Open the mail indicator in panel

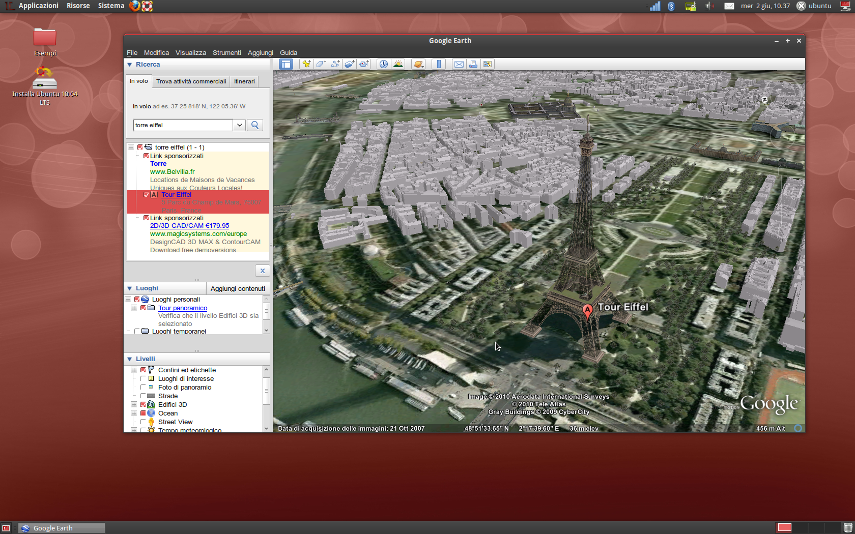729,6
